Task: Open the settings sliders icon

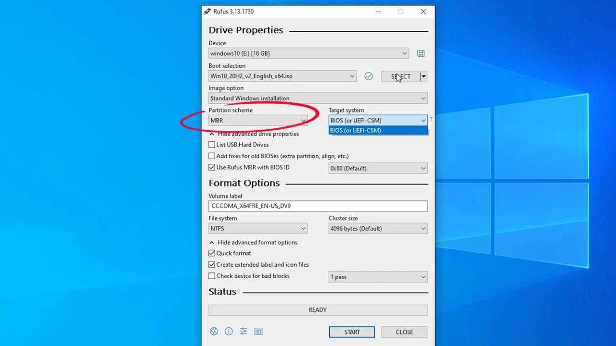Action: click(244, 331)
